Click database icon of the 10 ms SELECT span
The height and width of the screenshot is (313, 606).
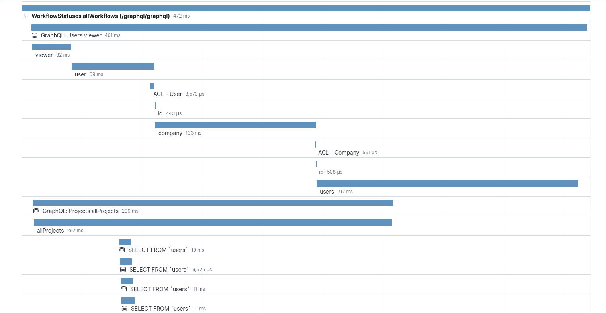tap(122, 250)
